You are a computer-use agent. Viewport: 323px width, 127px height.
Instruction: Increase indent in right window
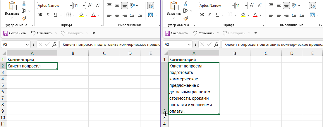[x=302, y=15]
